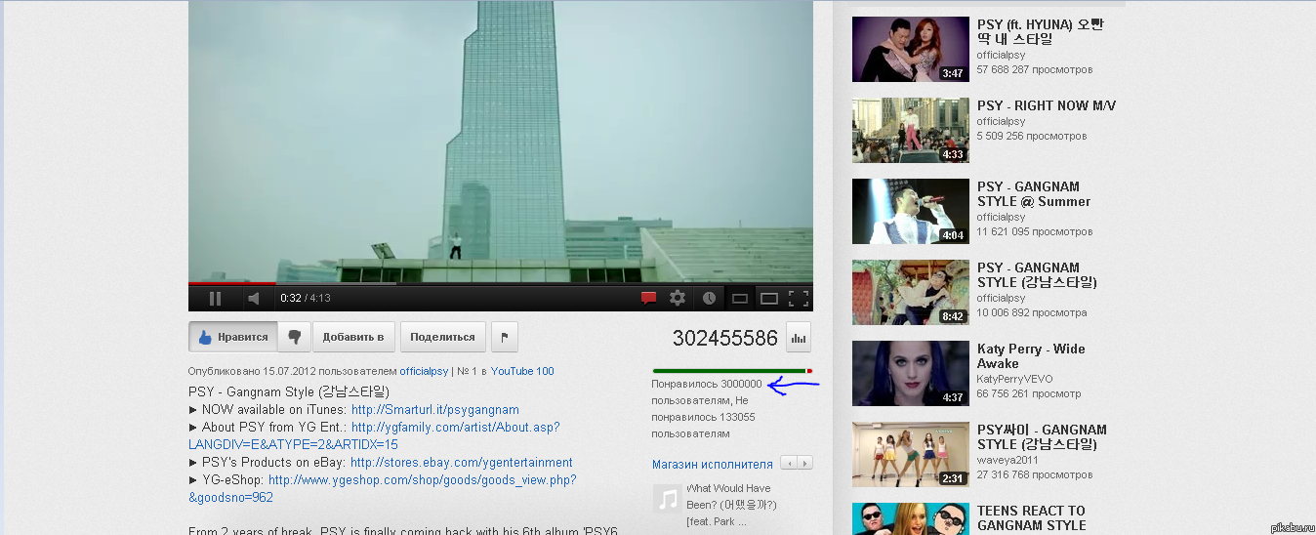
Task: Click the Поделиться share button
Action: click(x=442, y=337)
